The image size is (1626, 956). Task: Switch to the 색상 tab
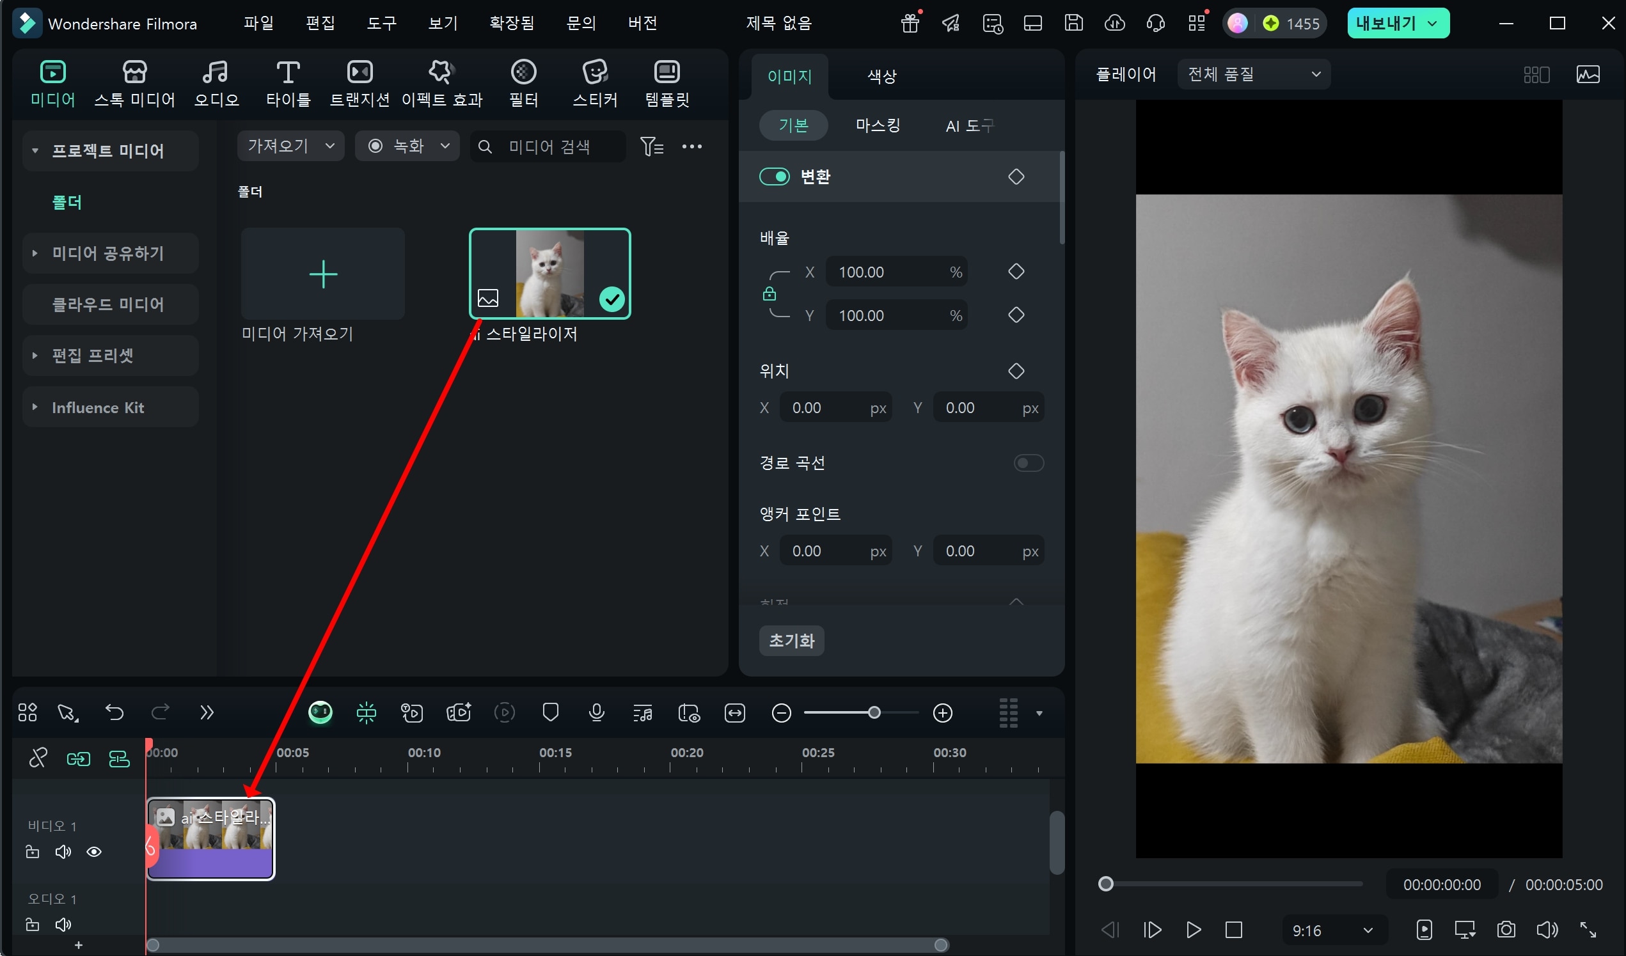pyautogui.click(x=881, y=76)
